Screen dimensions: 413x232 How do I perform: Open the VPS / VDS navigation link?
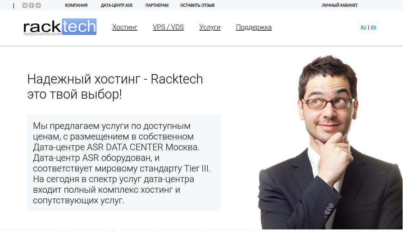point(168,27)
